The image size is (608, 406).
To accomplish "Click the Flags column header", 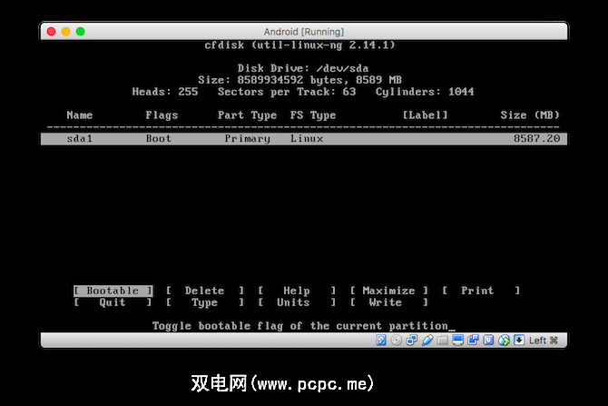I will coord(162,115).
